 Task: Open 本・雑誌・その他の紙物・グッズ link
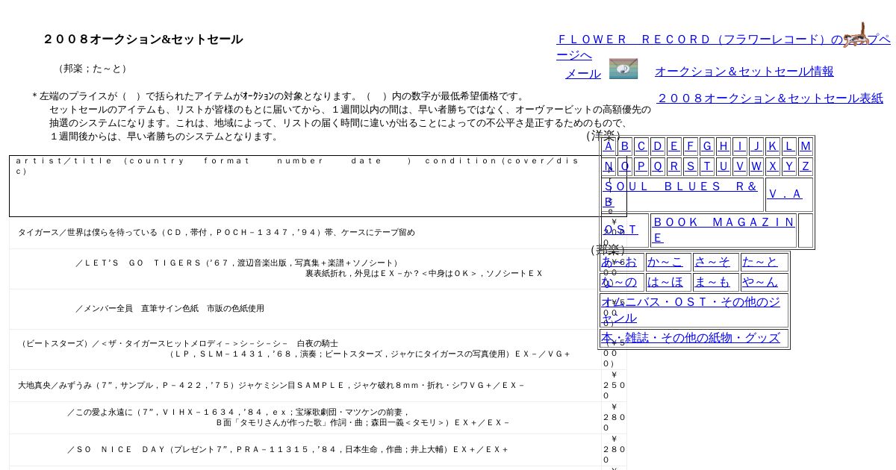pos(691,338)
